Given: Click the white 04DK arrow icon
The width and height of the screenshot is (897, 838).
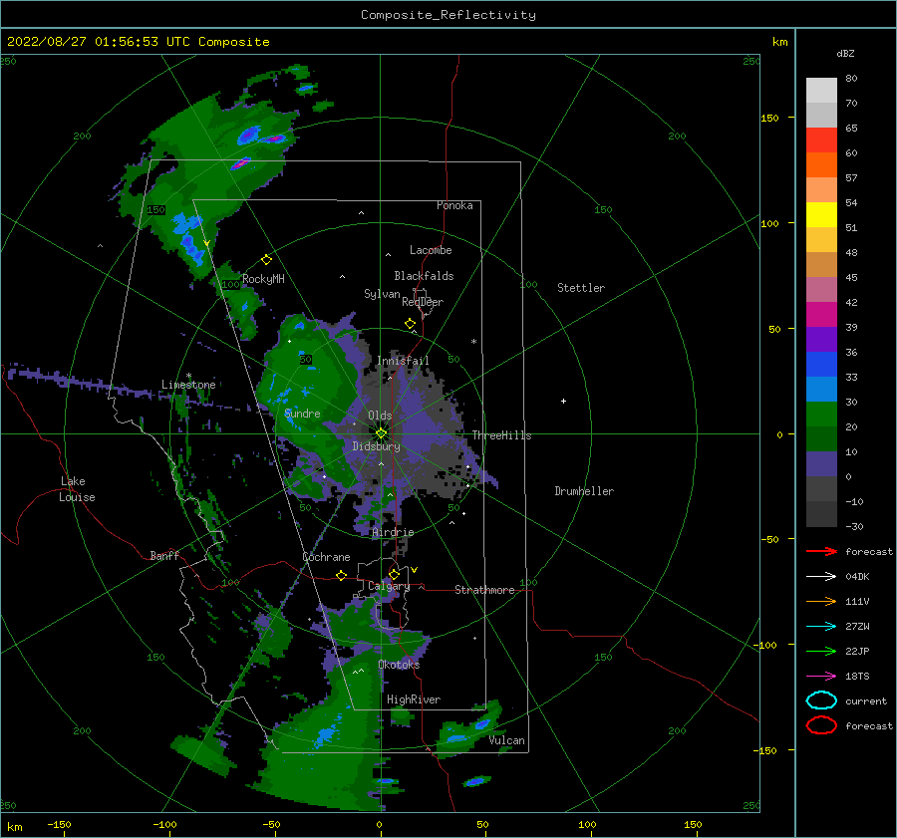Looking at the screenshot, I should 821,577.
